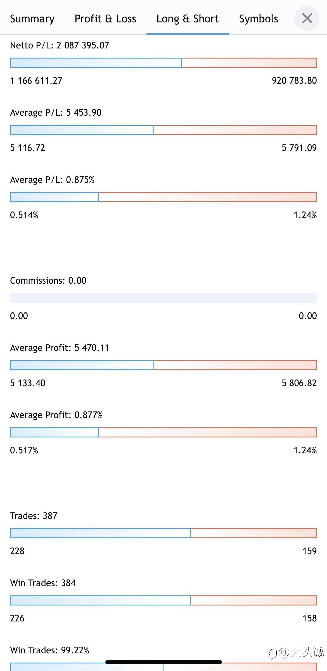Click the Average Profit 5 470.11 blue bar
This screenshot has width=327, height=671.
click(x=82, y=365)
